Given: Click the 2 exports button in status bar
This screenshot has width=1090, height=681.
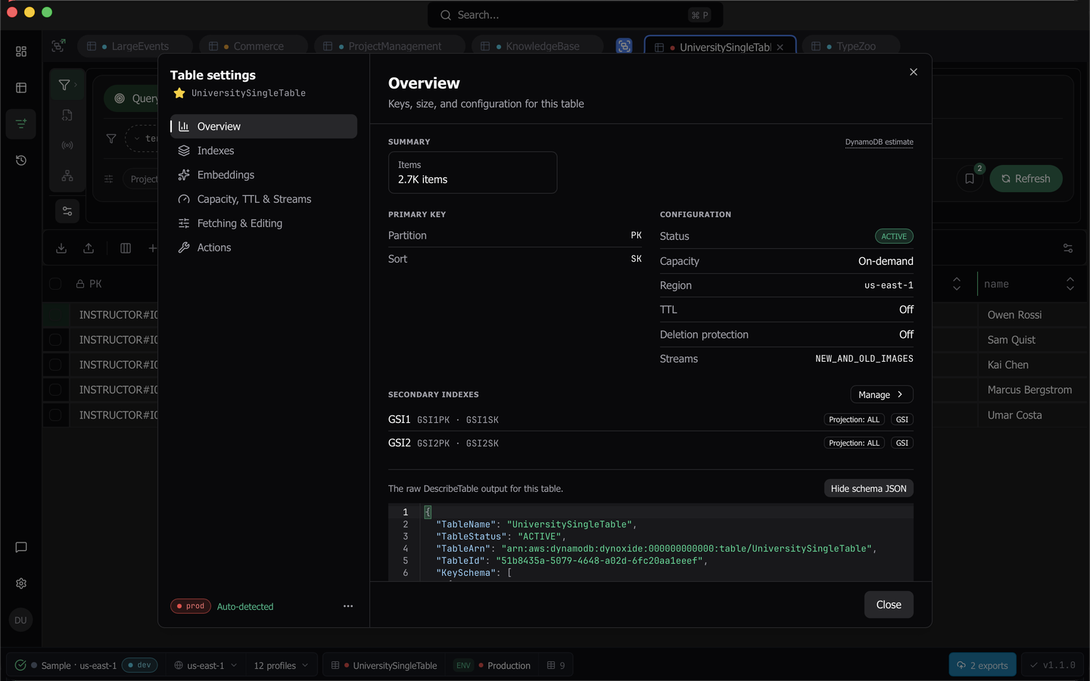Looking at the screenshot, I should (983, 665).
